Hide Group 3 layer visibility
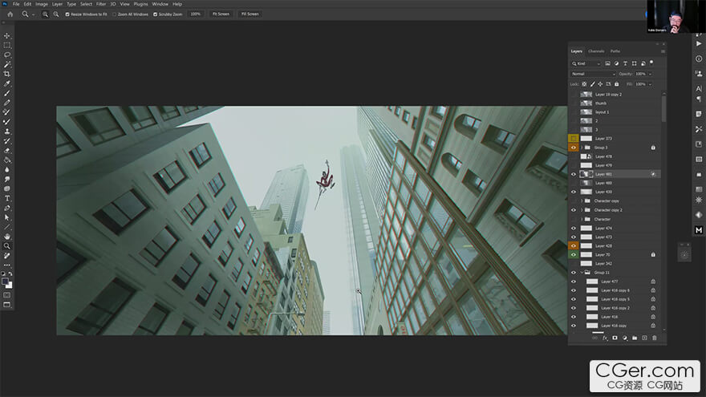Screen dimensions: 706x397 click(x=573, y=148)
